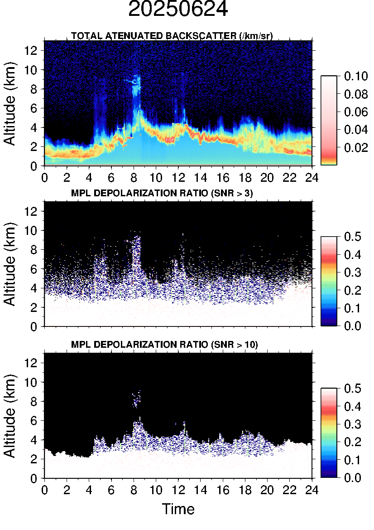Image resolution: width=374 pixels, height=530 pixels.
Task: Pick the yellow bottom end of first colorbar
Action: click(x=329, y=163)
